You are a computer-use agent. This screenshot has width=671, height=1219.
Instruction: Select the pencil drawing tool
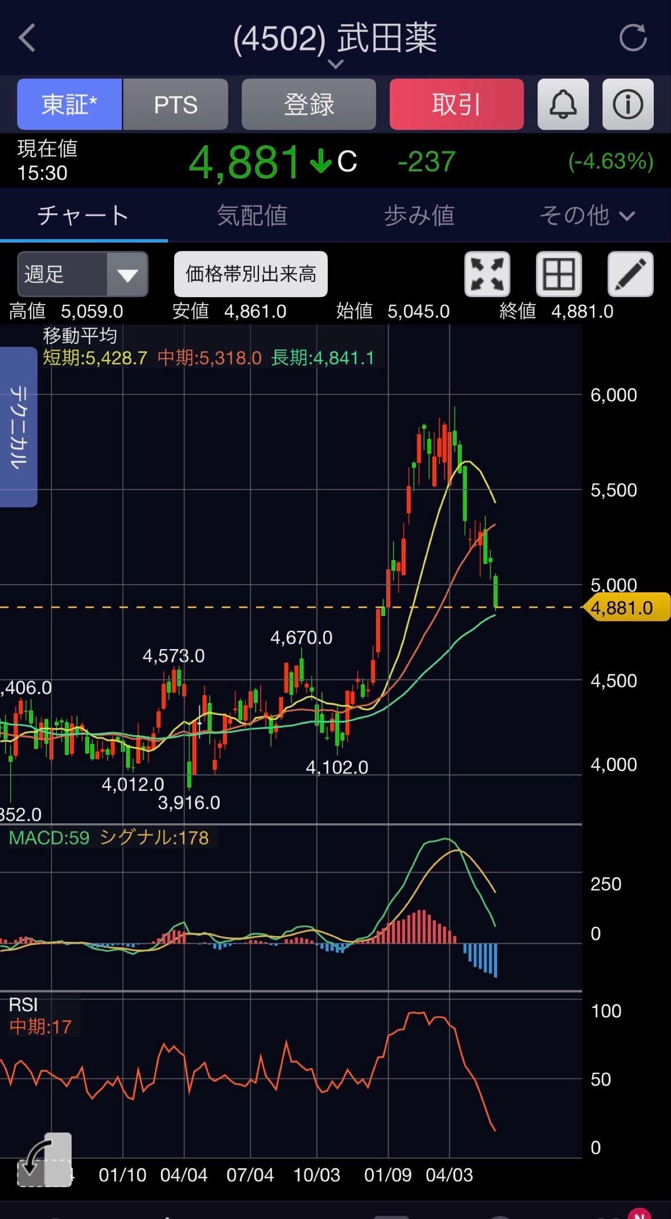click(x=630, y=274)
